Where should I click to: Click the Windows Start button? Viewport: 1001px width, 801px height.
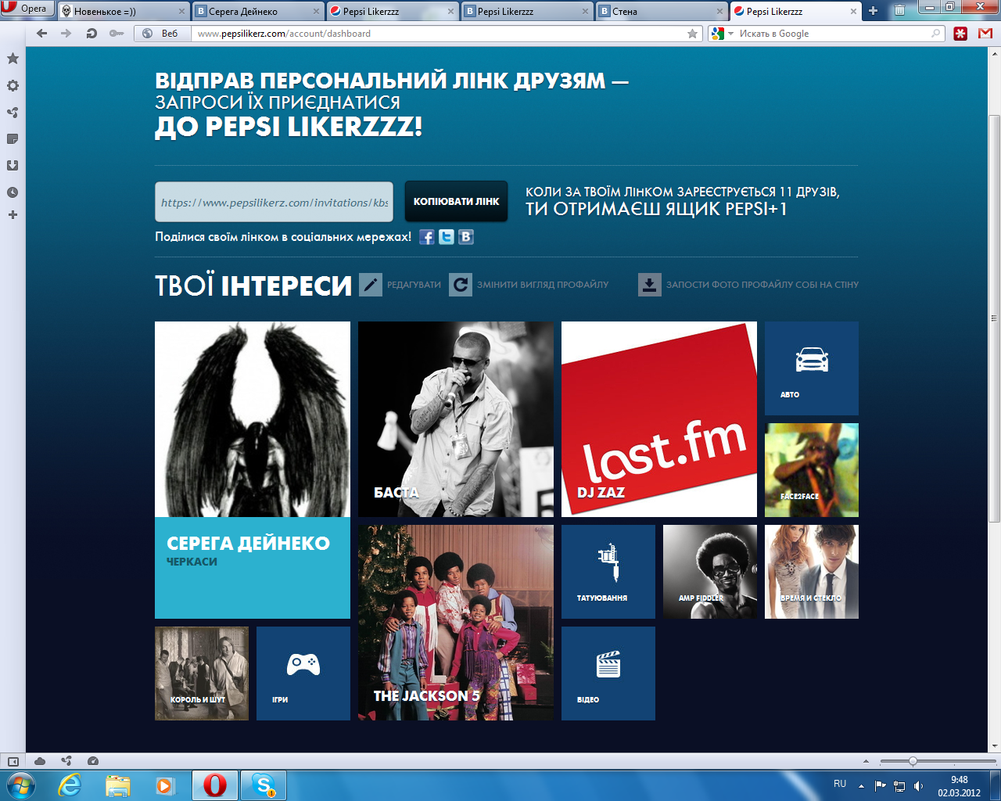(20, 785)
